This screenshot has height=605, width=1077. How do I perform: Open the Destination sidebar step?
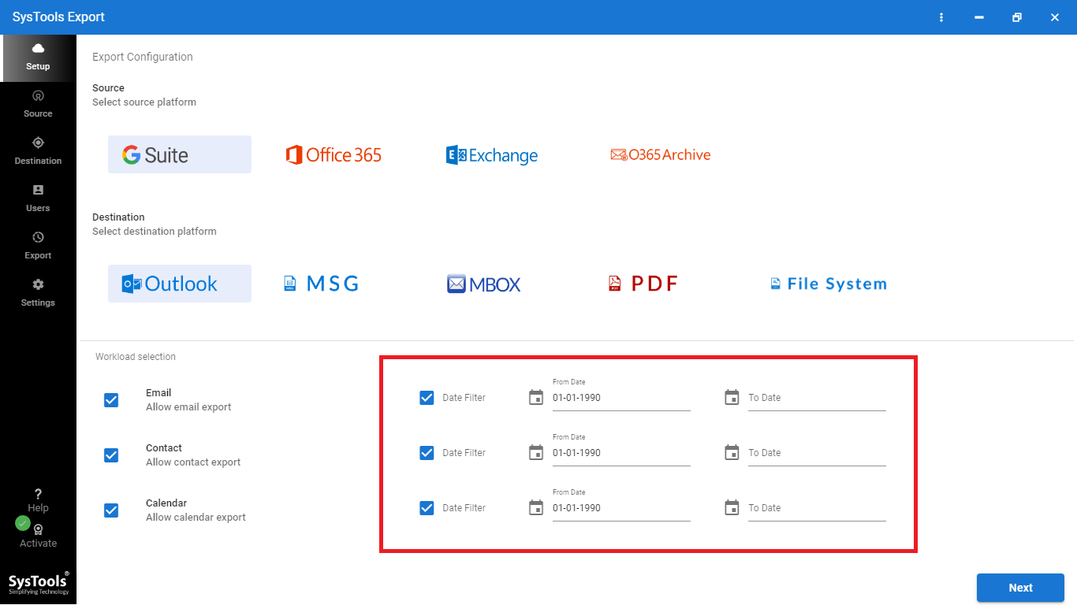(38, 151)
